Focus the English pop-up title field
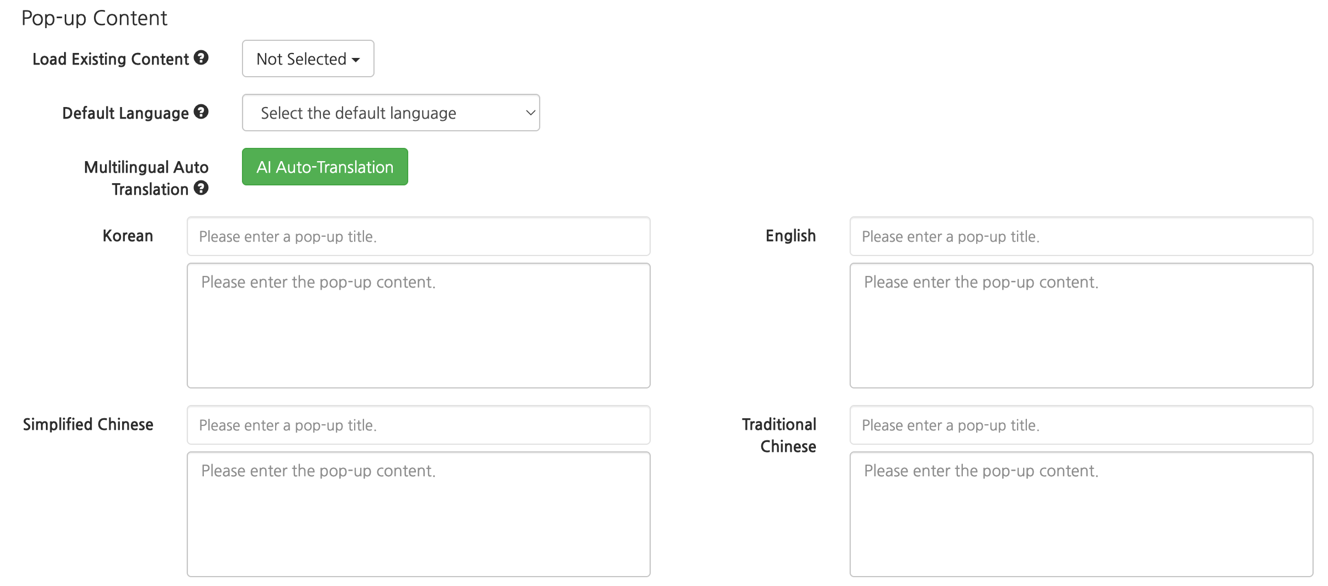 1081,236
